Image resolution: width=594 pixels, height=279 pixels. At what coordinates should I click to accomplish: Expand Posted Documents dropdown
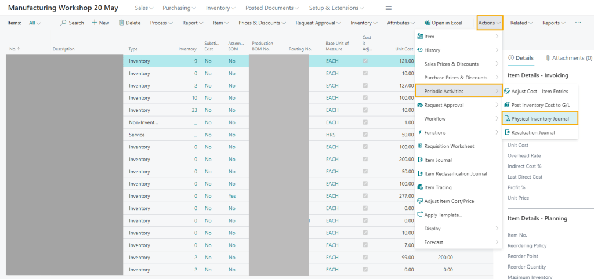click(x=272, y=8)
